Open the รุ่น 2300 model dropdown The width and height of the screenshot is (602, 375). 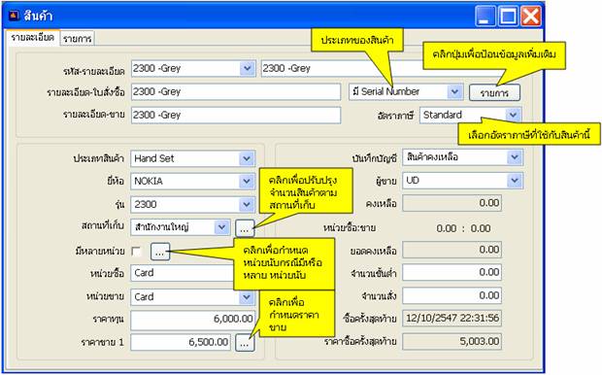tap(247, 204)
